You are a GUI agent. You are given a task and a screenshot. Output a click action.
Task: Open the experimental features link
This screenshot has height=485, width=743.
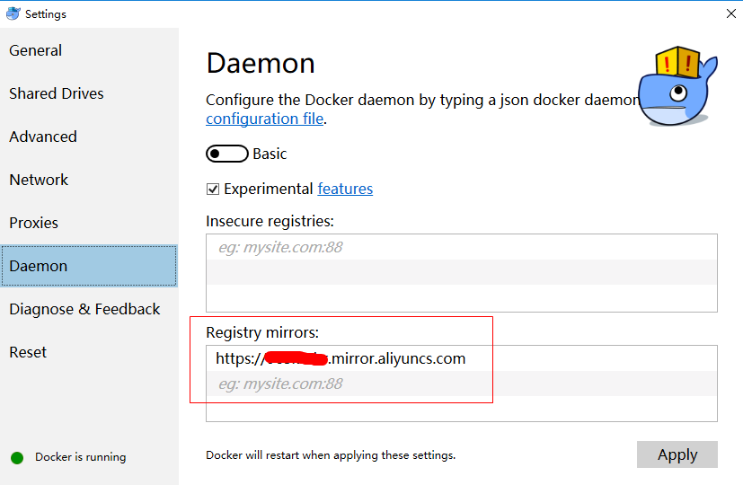[x=345, y=189]
